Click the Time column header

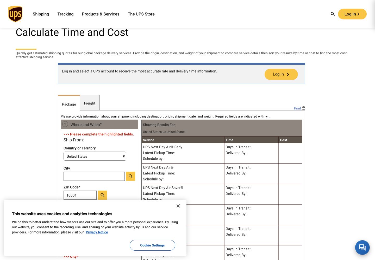pyautogui.click(x=251, y=140)
